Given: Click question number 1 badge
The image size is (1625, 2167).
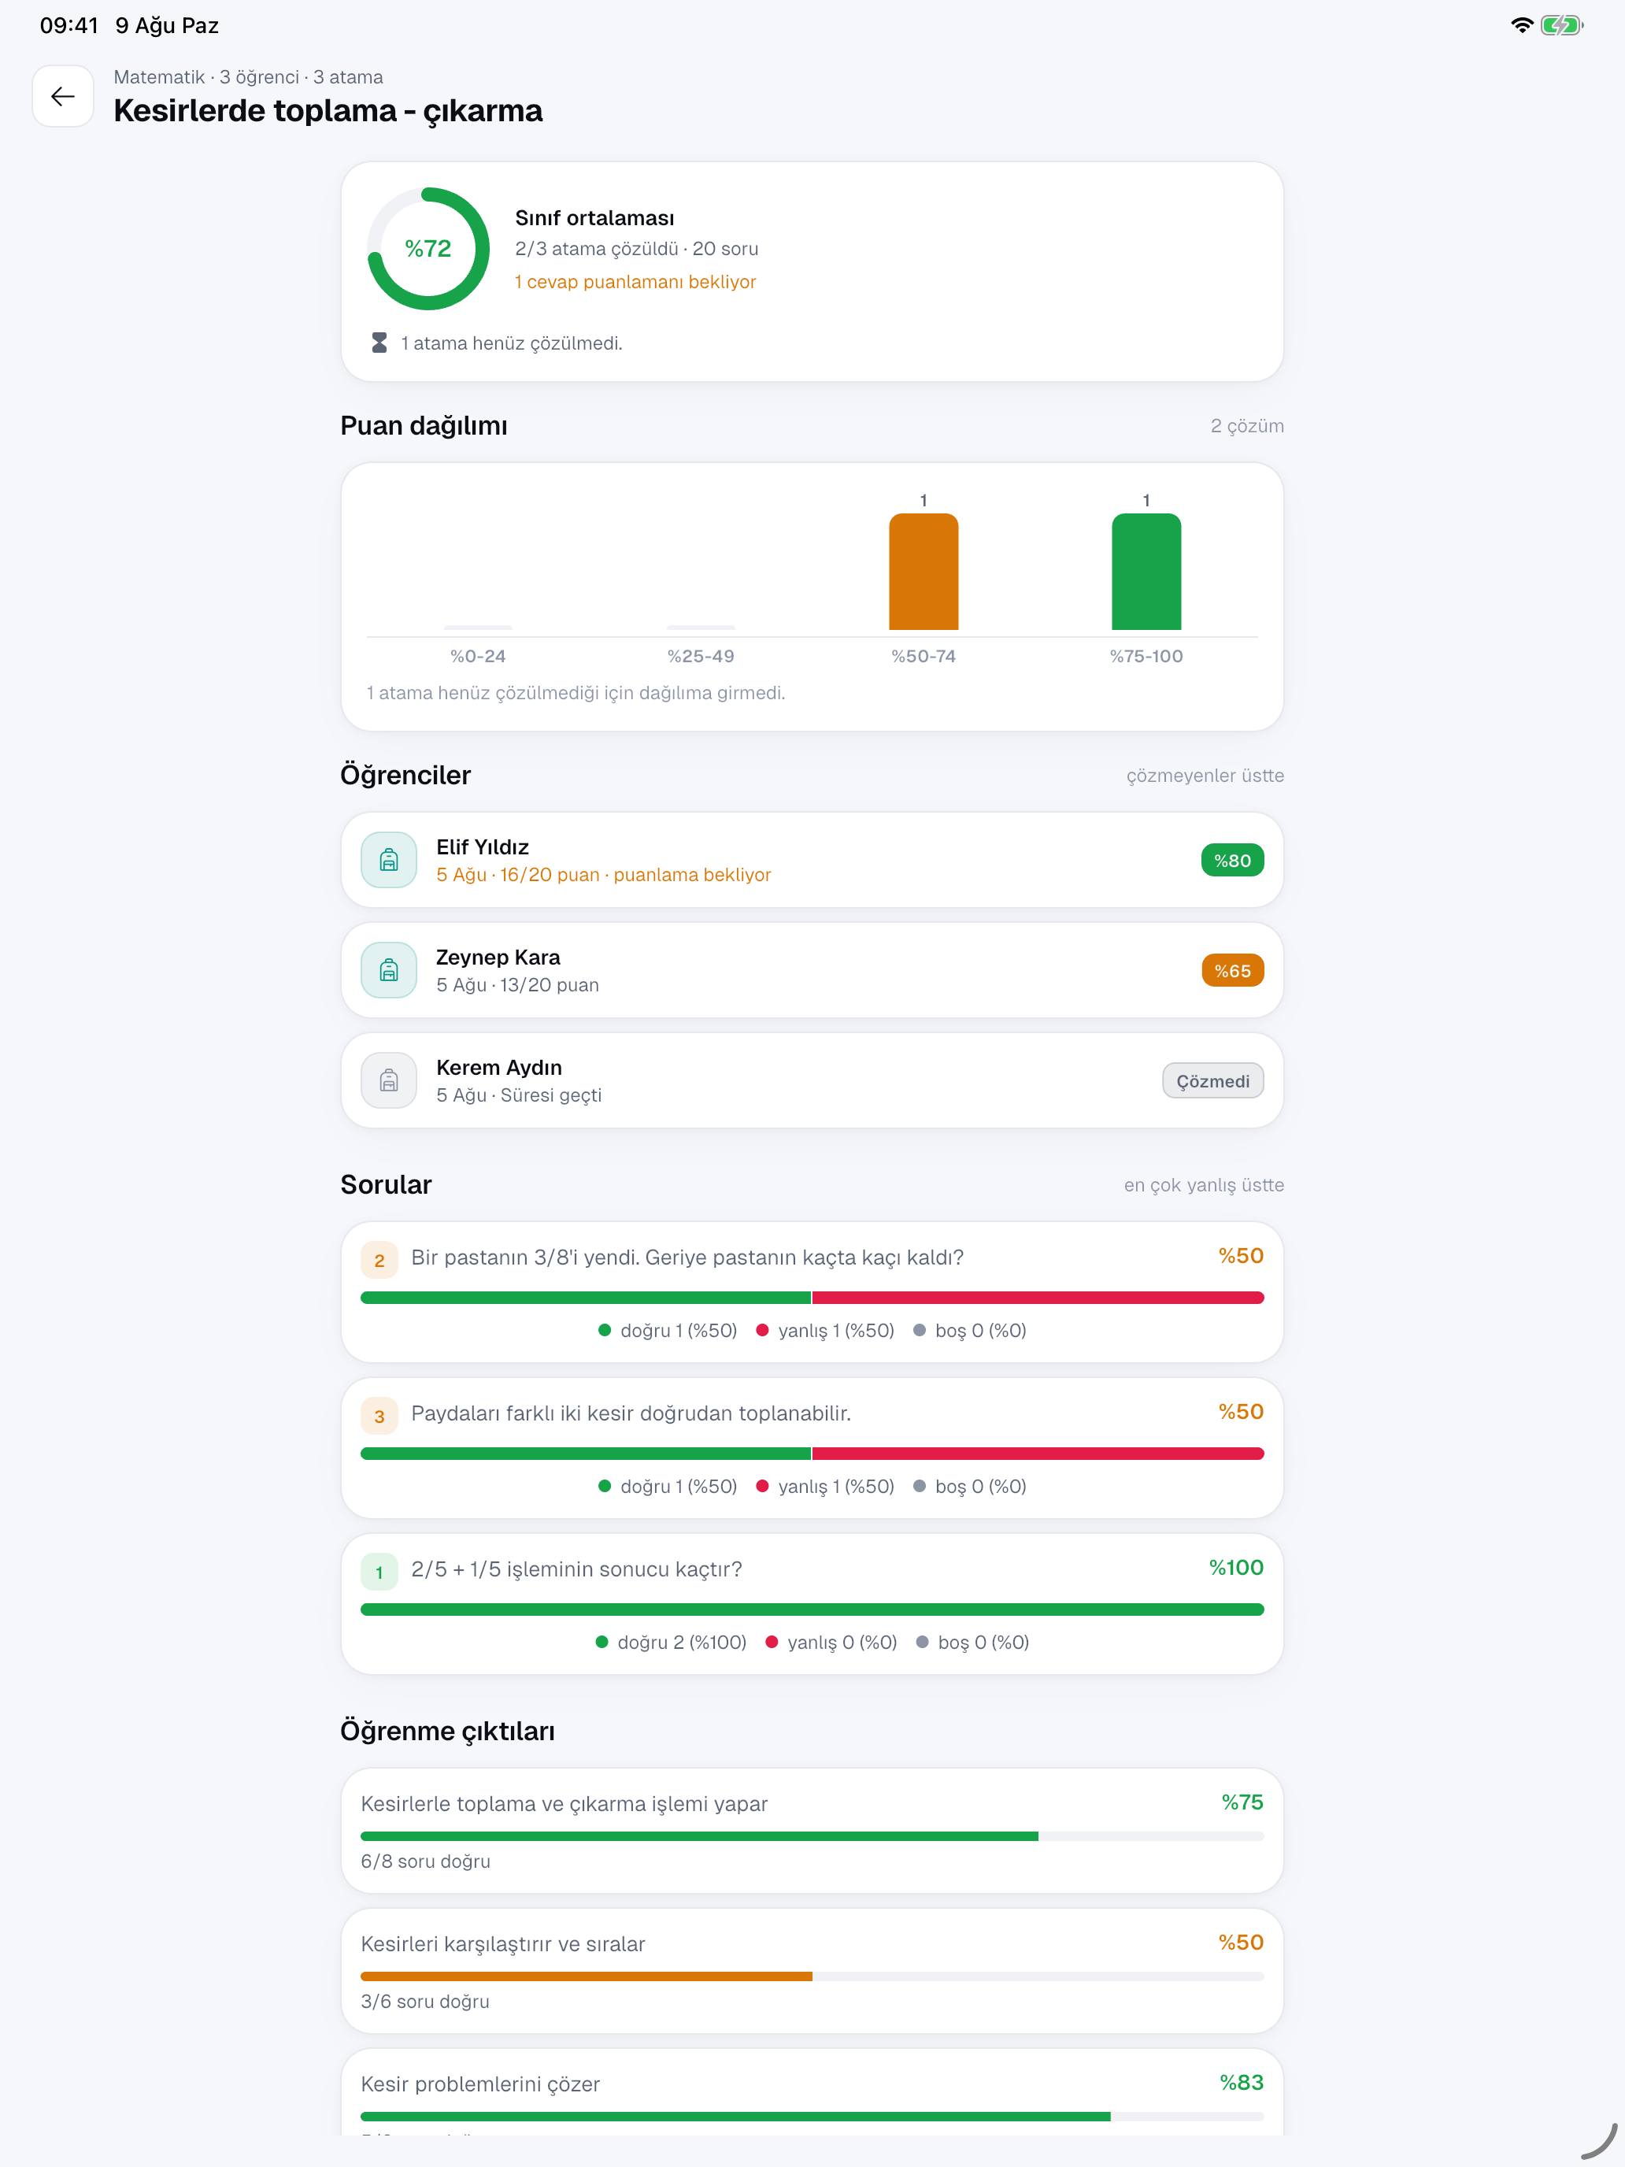Looking at the screenshot, I should 379,1572.
